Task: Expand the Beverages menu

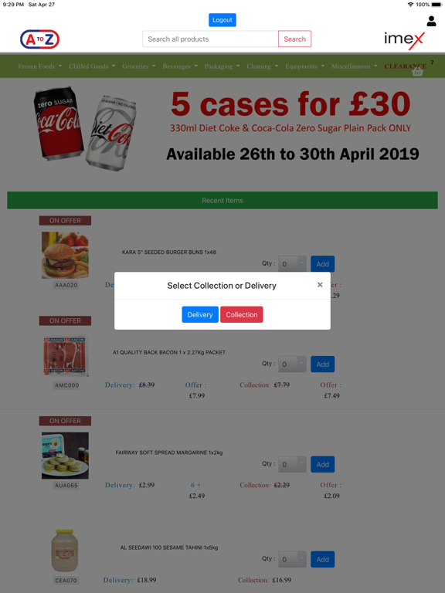Action: [x=180, y=66]
